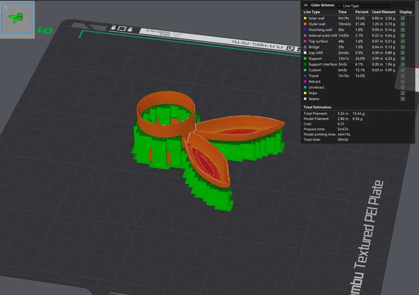Click the Support green color swatch
419x295 pixels.
click(x=305, y=58)
